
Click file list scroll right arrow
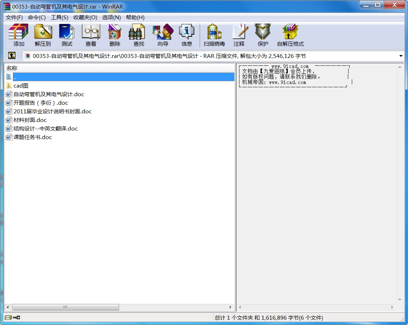click(230, 307)
